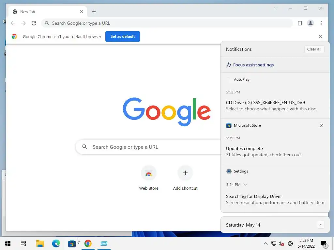
Task: Click the address bar field
Action: point(167,23)
